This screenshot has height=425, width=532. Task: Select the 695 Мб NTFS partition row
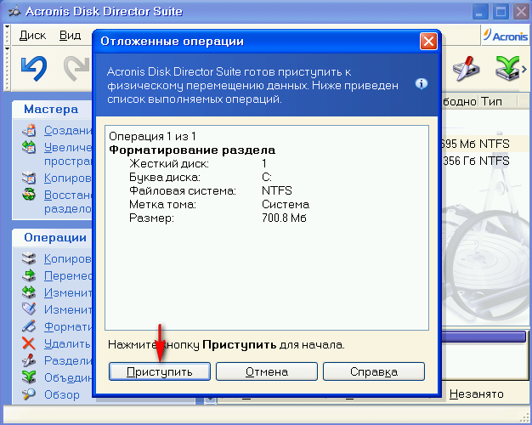(485, 144)
